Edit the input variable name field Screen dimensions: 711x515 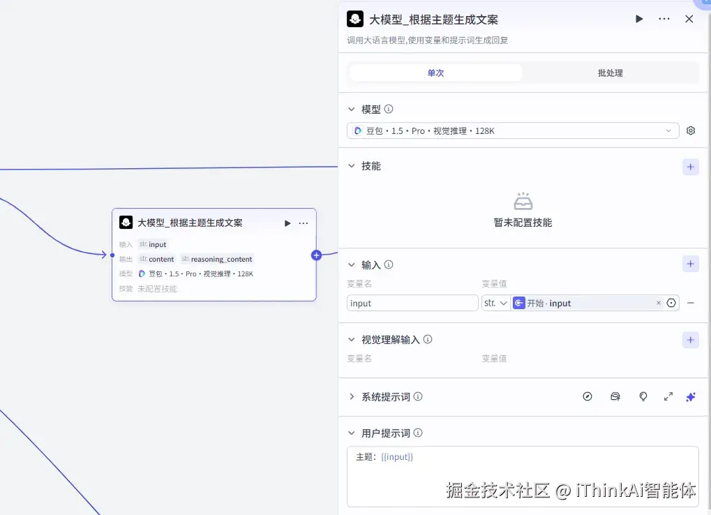point(412,303)
